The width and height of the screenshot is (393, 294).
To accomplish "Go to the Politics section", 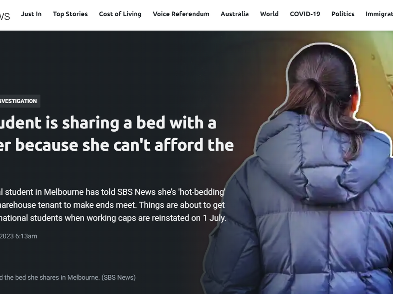I will click(x=343, y=14).
